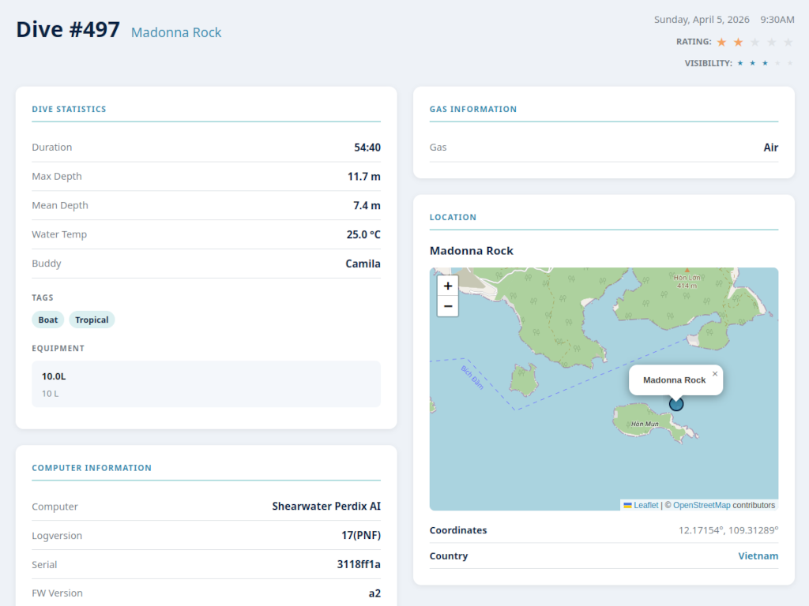Open the OpenStreetMap attribution link
Screen dimensions: 809x606
[702, 506]
